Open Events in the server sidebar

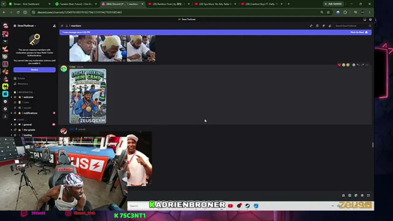coord(21,78)
